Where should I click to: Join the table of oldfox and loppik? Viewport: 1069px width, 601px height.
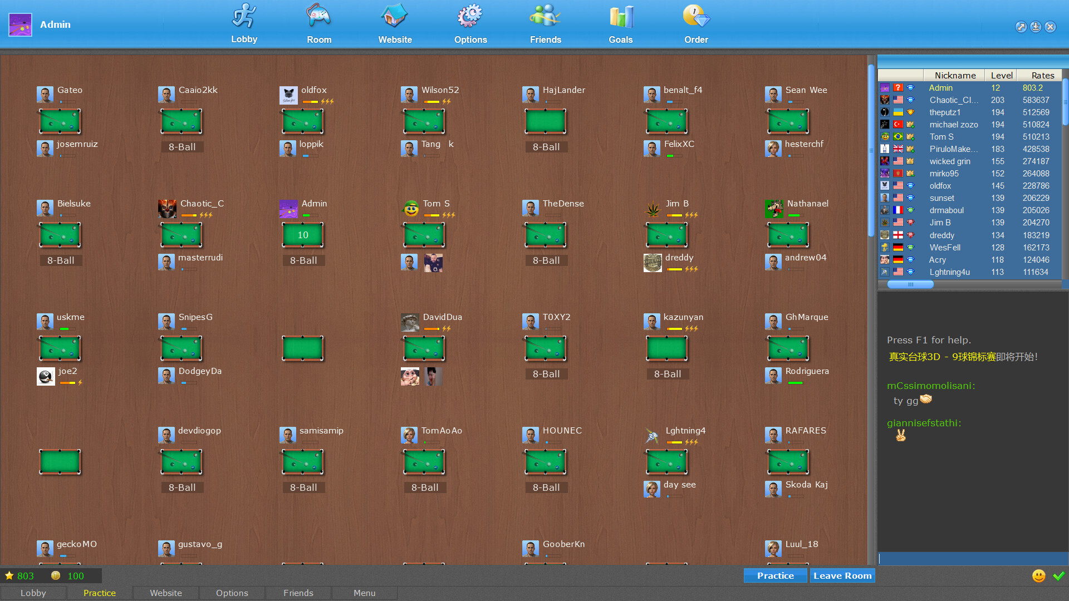click(303, 121)
